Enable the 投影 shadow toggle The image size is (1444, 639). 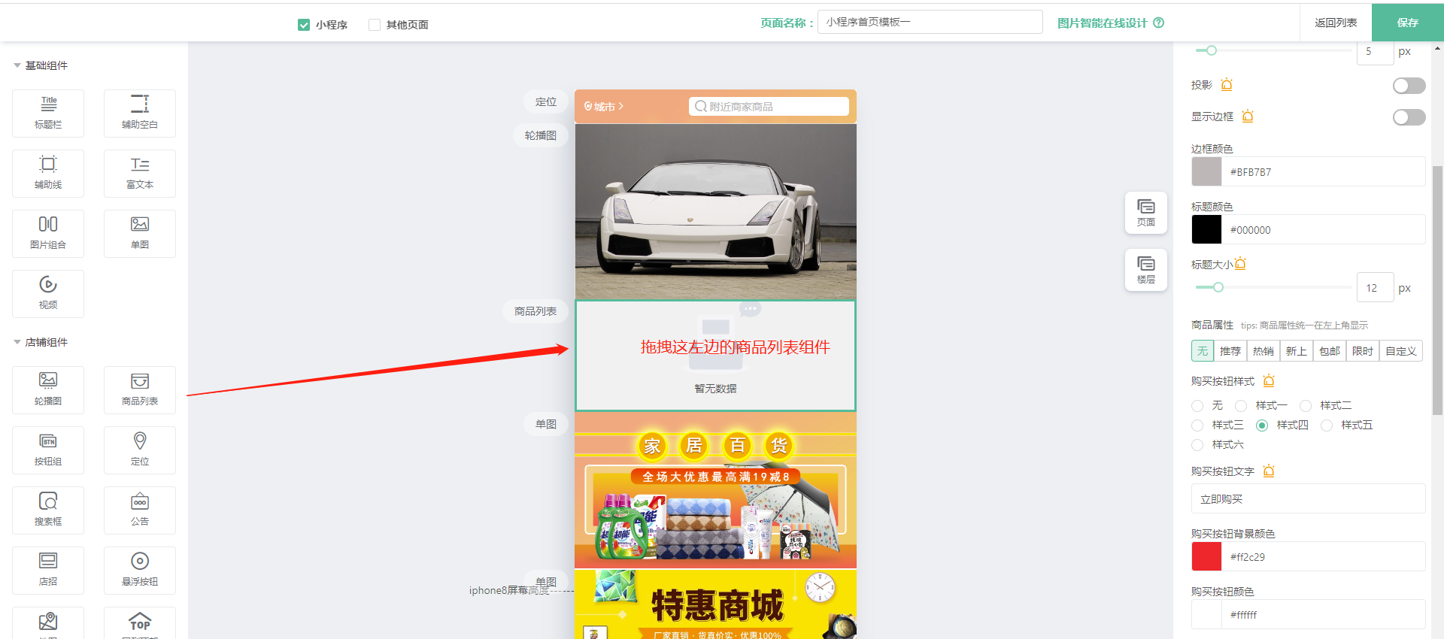1408,86
